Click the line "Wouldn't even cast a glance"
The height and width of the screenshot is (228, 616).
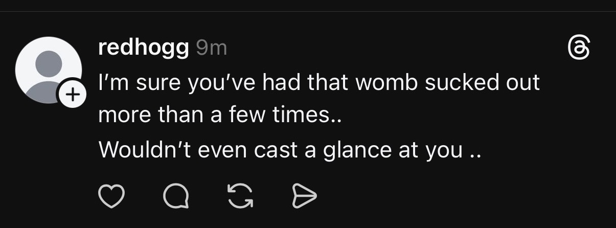289,149
